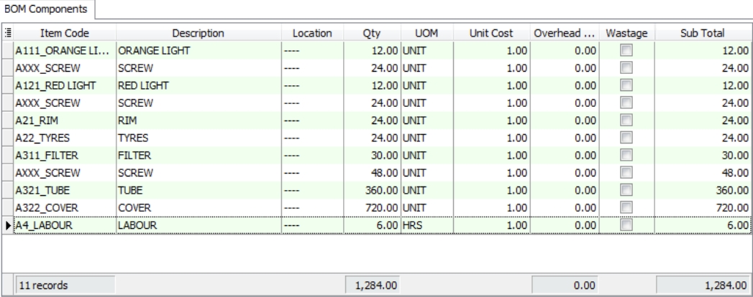The height and width of the screenshot is (297, 753).
Task: Click the row indicator arrow for A4_LABOUR
Action: point(7,225)
